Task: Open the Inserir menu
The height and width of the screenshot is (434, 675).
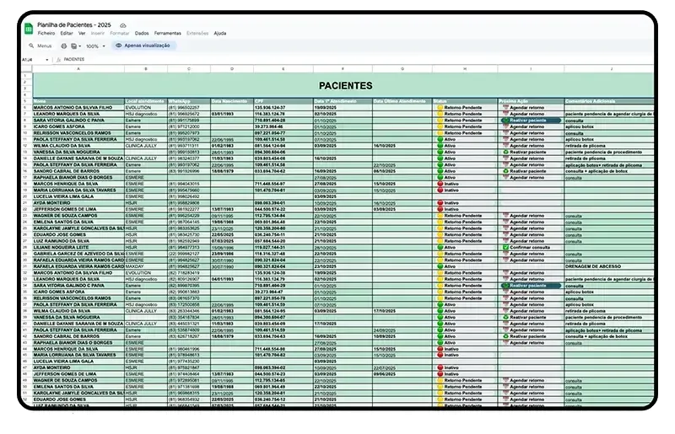Action: 98,33
